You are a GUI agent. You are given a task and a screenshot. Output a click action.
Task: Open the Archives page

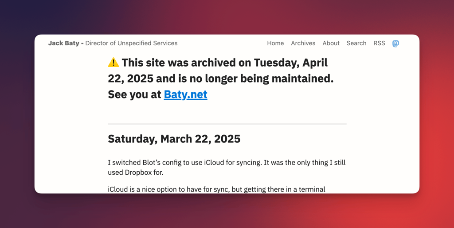tap(303, 43)
